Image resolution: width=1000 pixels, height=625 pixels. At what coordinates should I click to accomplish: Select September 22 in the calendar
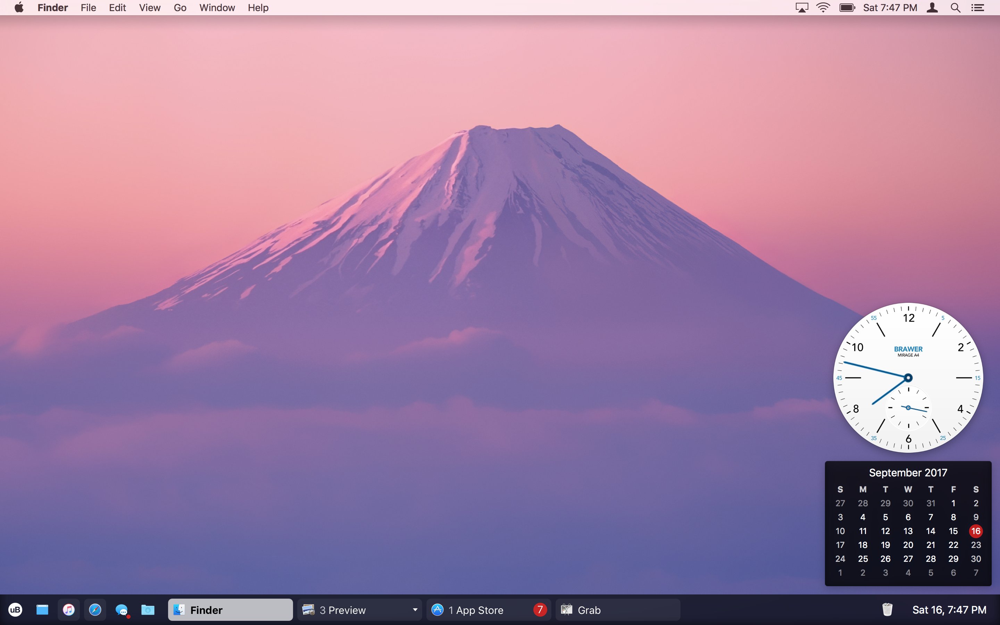coord(953,545)
